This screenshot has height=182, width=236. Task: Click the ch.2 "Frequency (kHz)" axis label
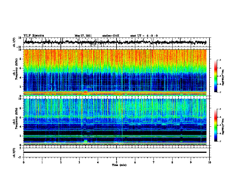pyautogui.click(x=16, y=118)
